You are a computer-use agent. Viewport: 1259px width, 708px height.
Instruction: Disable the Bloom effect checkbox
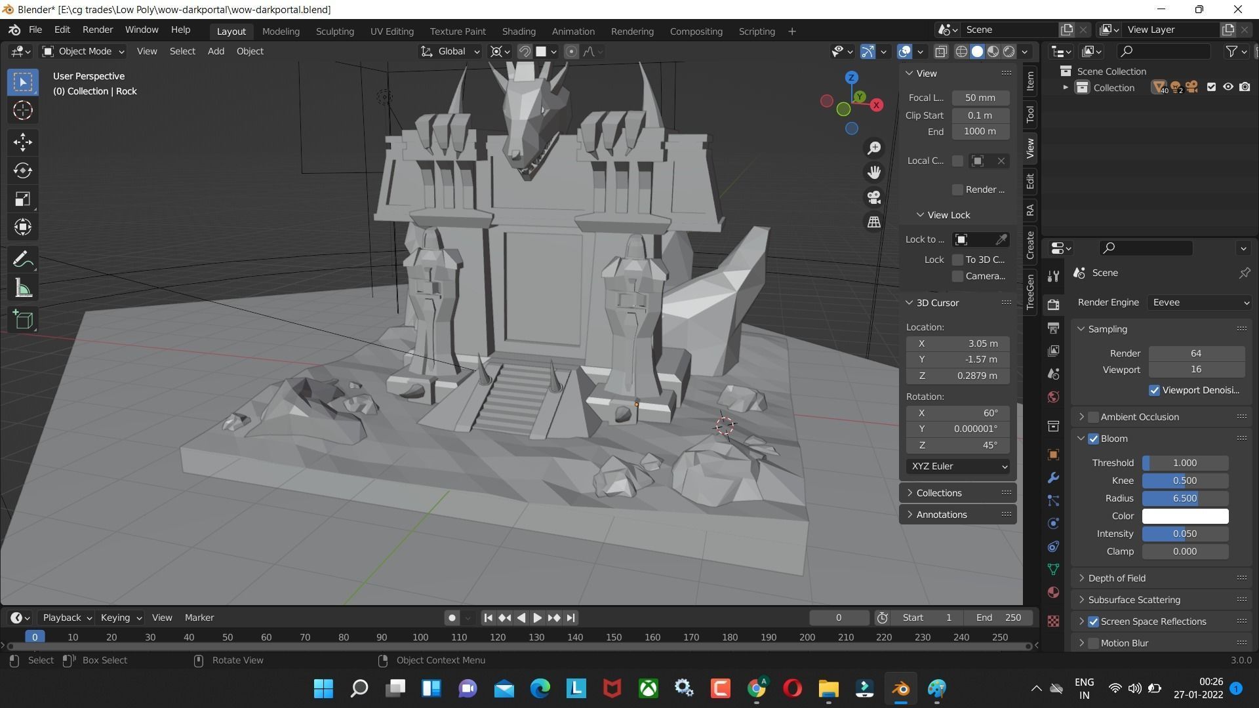1093,439
